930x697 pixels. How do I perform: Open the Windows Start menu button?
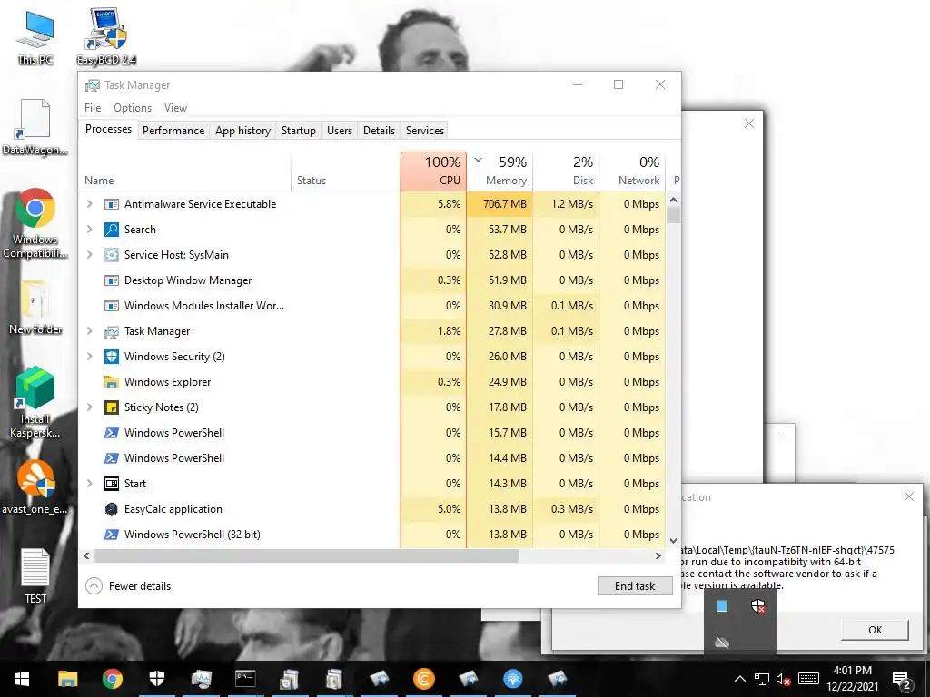[x=22, y=679]
